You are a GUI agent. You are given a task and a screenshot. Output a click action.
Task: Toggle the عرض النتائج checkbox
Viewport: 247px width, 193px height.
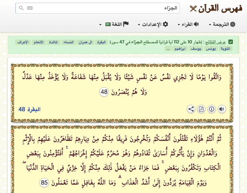(x=231, y=42)
